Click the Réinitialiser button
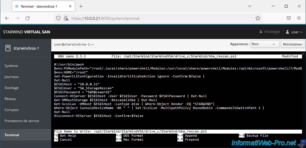 point(292,44)
